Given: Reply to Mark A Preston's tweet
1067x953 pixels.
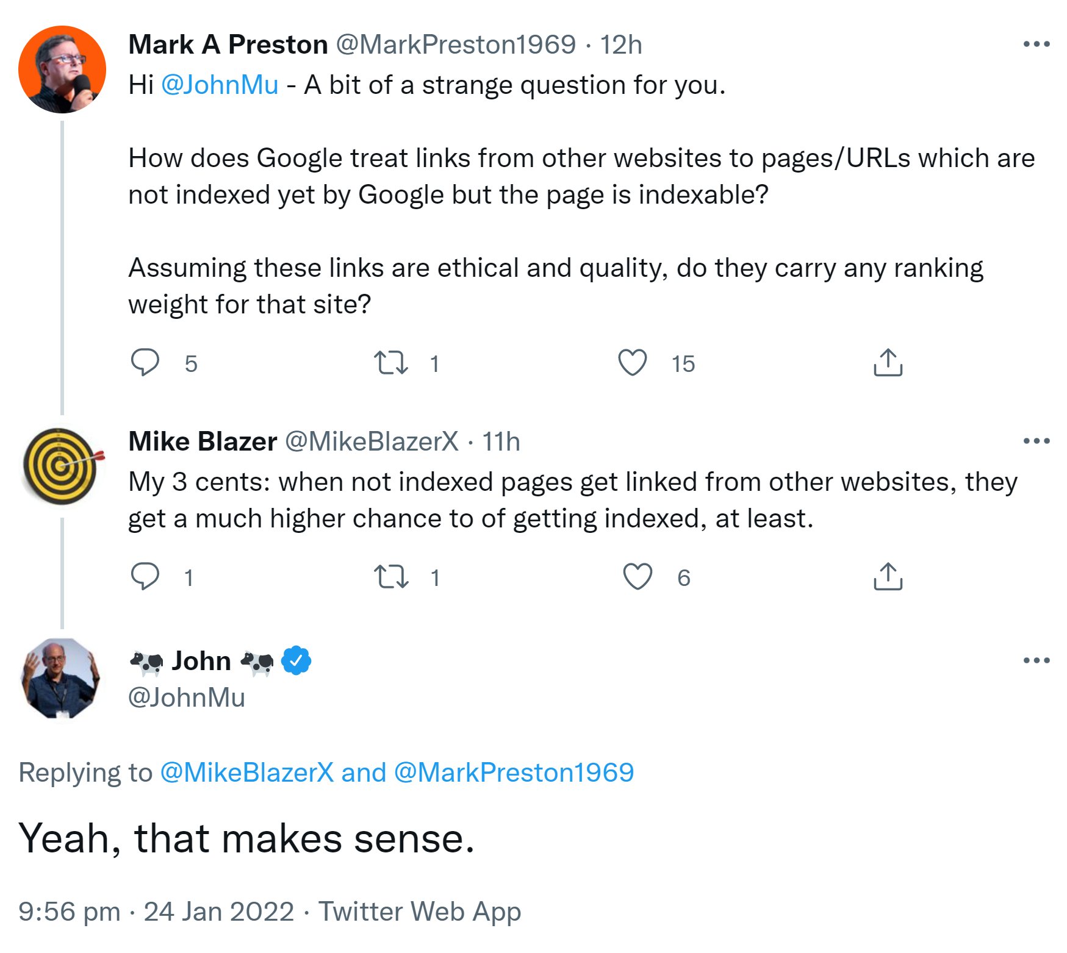Looking at the screenshot, I should [146, 363].
